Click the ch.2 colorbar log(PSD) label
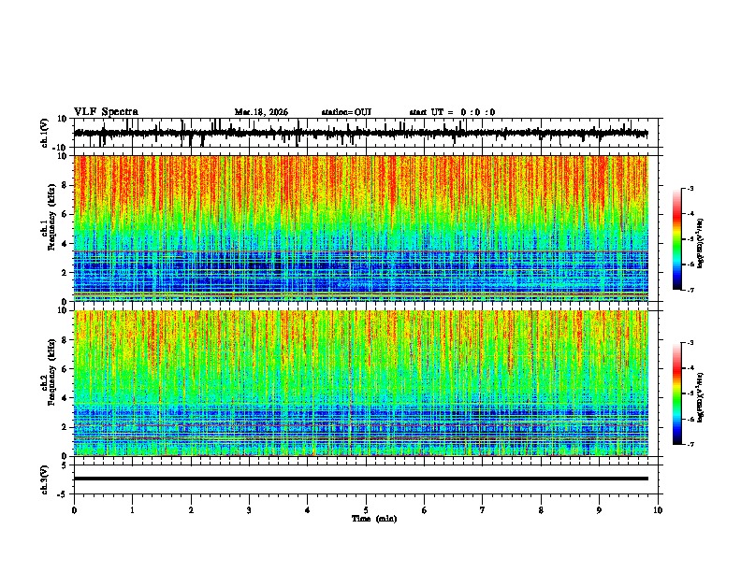 click(x=700, y=397)
